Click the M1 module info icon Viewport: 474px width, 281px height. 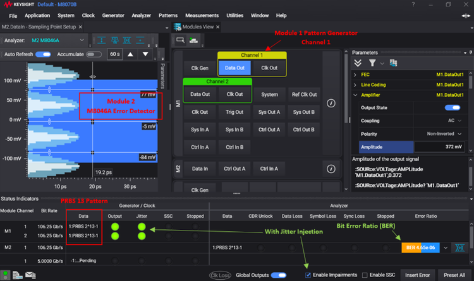[331, 103]
